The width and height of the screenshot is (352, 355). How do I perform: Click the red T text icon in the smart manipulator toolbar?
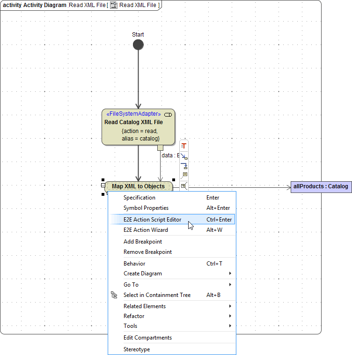pyautogui.click(x=184, y=146)
